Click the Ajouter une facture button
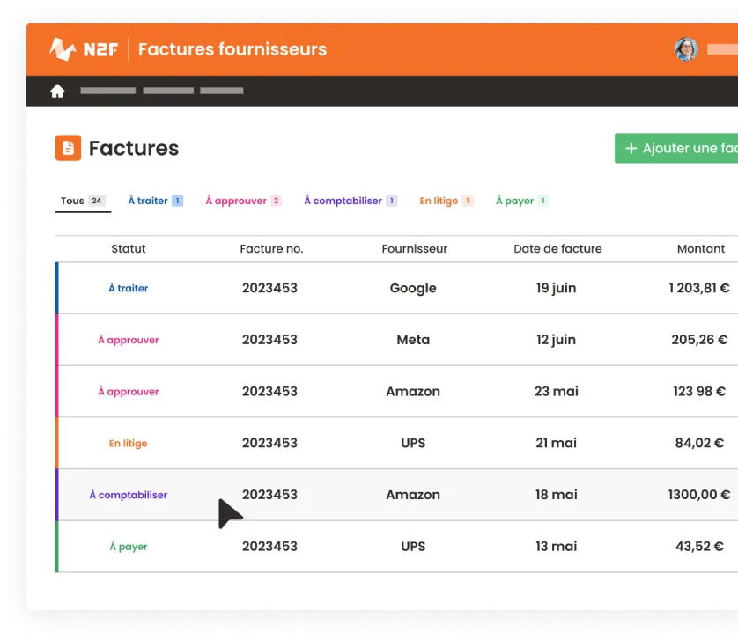The width and height of the screenshot is (738, 640). tap(683, 148)
